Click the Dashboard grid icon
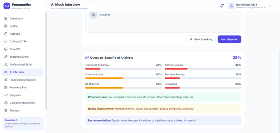 6,18
